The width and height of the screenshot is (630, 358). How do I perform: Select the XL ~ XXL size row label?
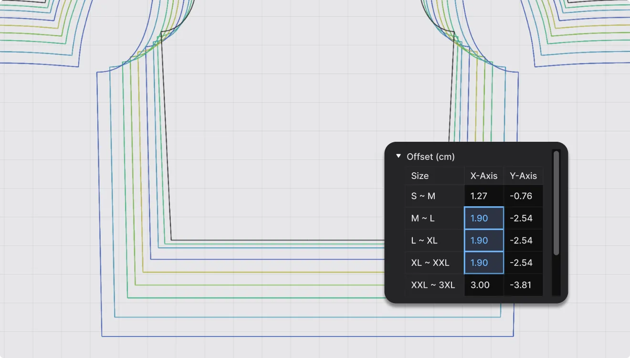point(430,263)
